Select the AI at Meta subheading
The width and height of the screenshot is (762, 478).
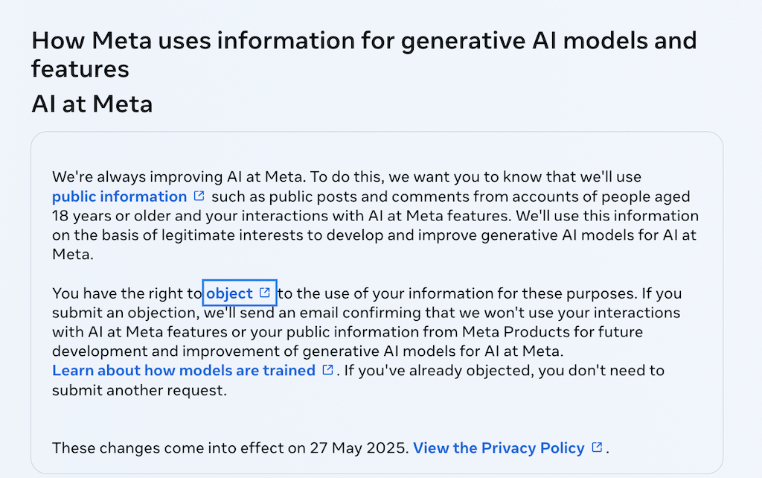tap(92, 103)
